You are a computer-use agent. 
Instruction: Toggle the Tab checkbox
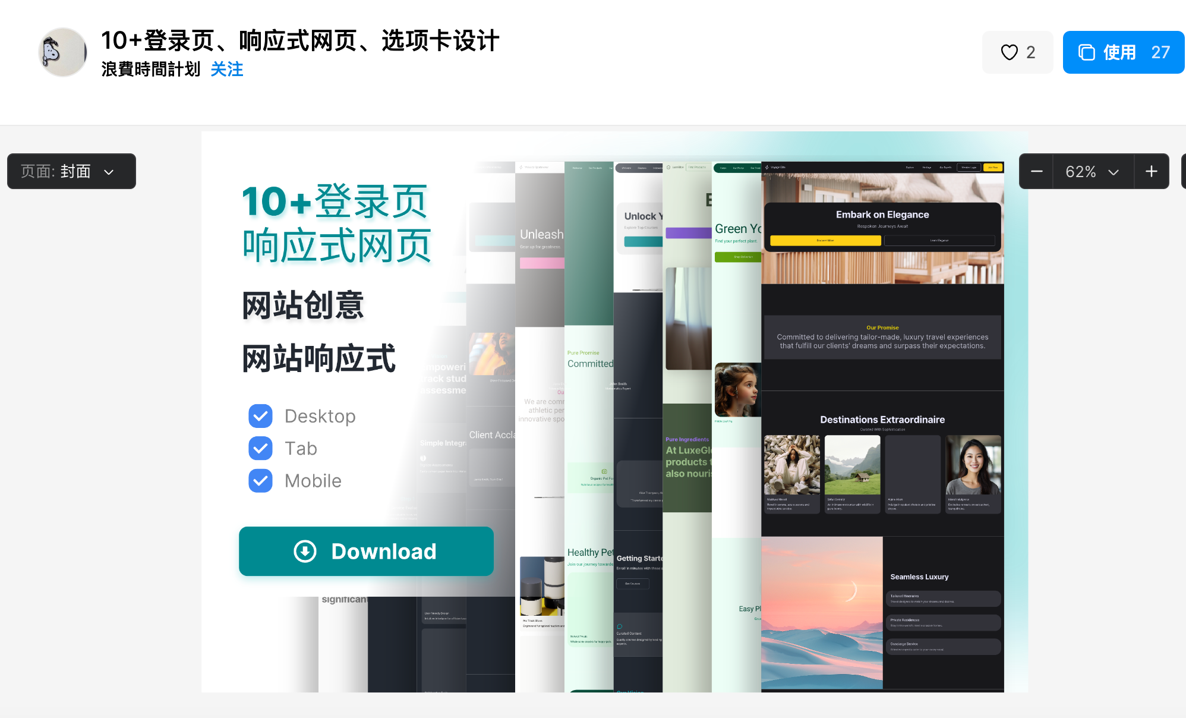(260, 448)
